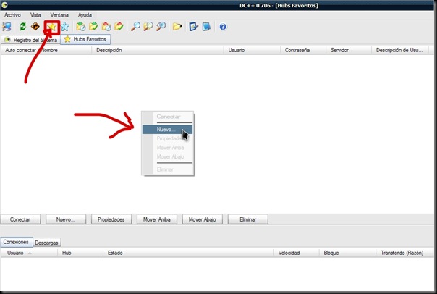This screenshot has height=294, width=437.
Task: Open the Notepad blue page icon
Action: (206, 27)
